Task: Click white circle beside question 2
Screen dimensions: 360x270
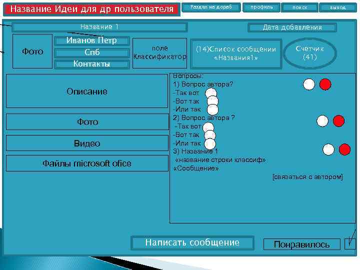Action: (x=322, y=121)
